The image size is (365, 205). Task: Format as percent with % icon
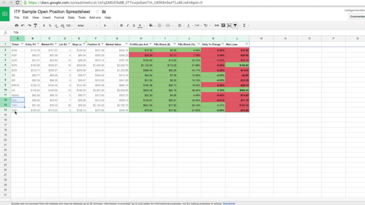tap(50, 26)
